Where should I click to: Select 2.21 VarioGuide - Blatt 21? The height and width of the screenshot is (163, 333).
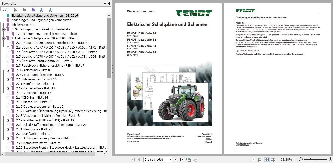point(34,129)
